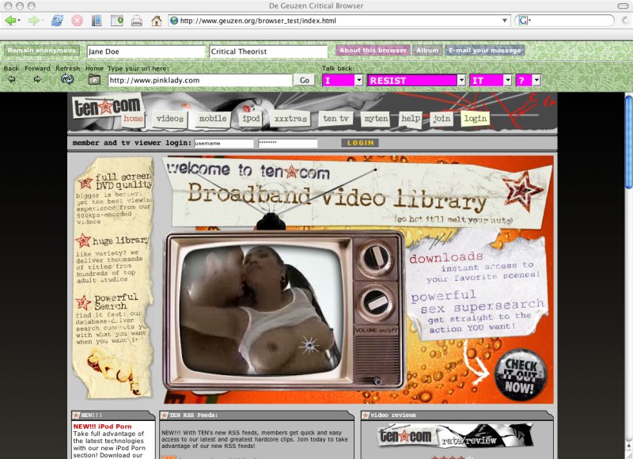The width and height of the screenshot is (633, 459).
Task: Click the globe icon in the address bar
Action: (x=174, y=21)
